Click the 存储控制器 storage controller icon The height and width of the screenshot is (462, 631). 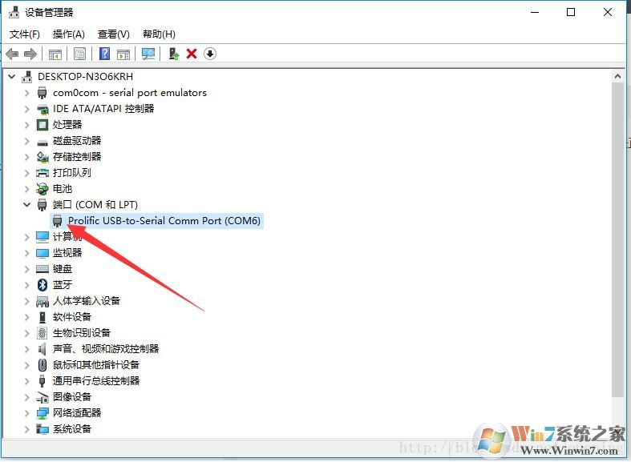(42, 157)
